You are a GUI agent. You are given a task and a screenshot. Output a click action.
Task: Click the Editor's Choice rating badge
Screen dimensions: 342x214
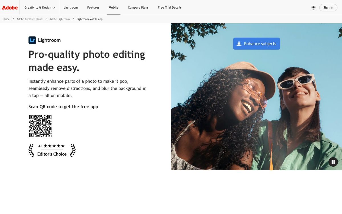52,150
